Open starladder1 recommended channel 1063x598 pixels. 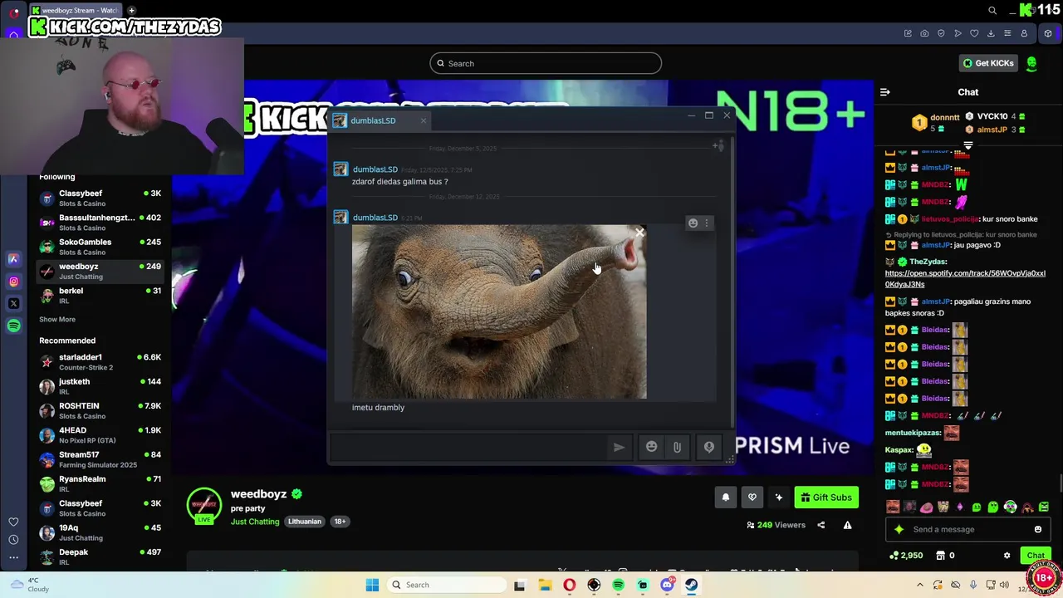click(100, 362)
